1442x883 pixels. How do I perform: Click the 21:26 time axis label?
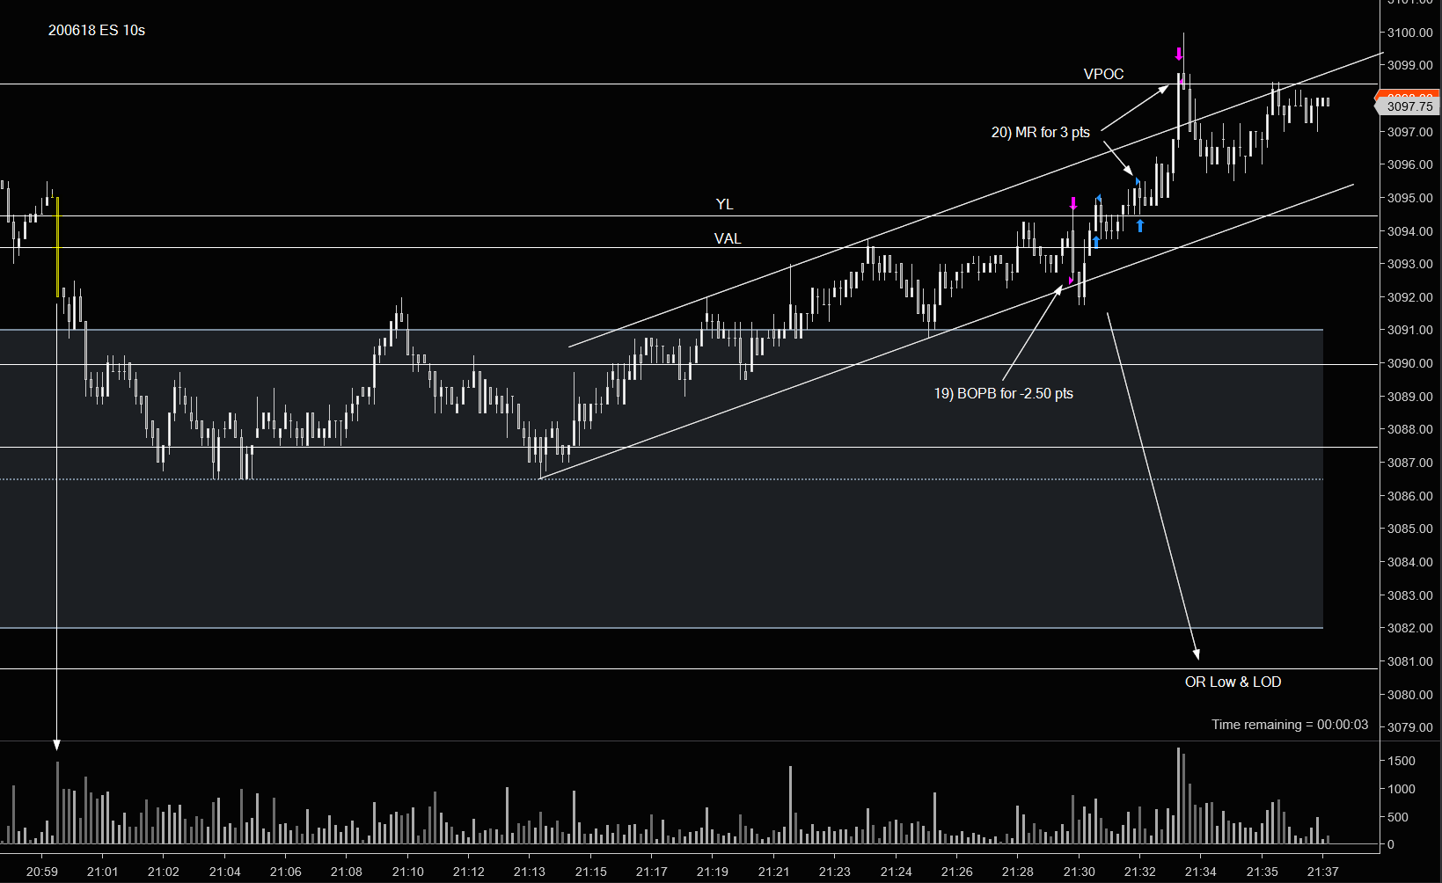956,872
